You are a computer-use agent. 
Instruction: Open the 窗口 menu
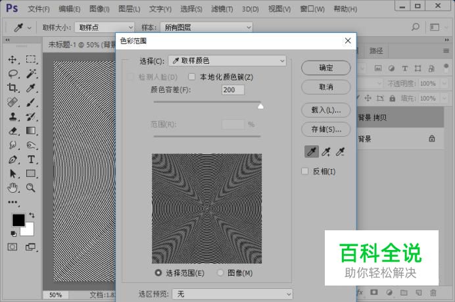[x=312, y=9]
